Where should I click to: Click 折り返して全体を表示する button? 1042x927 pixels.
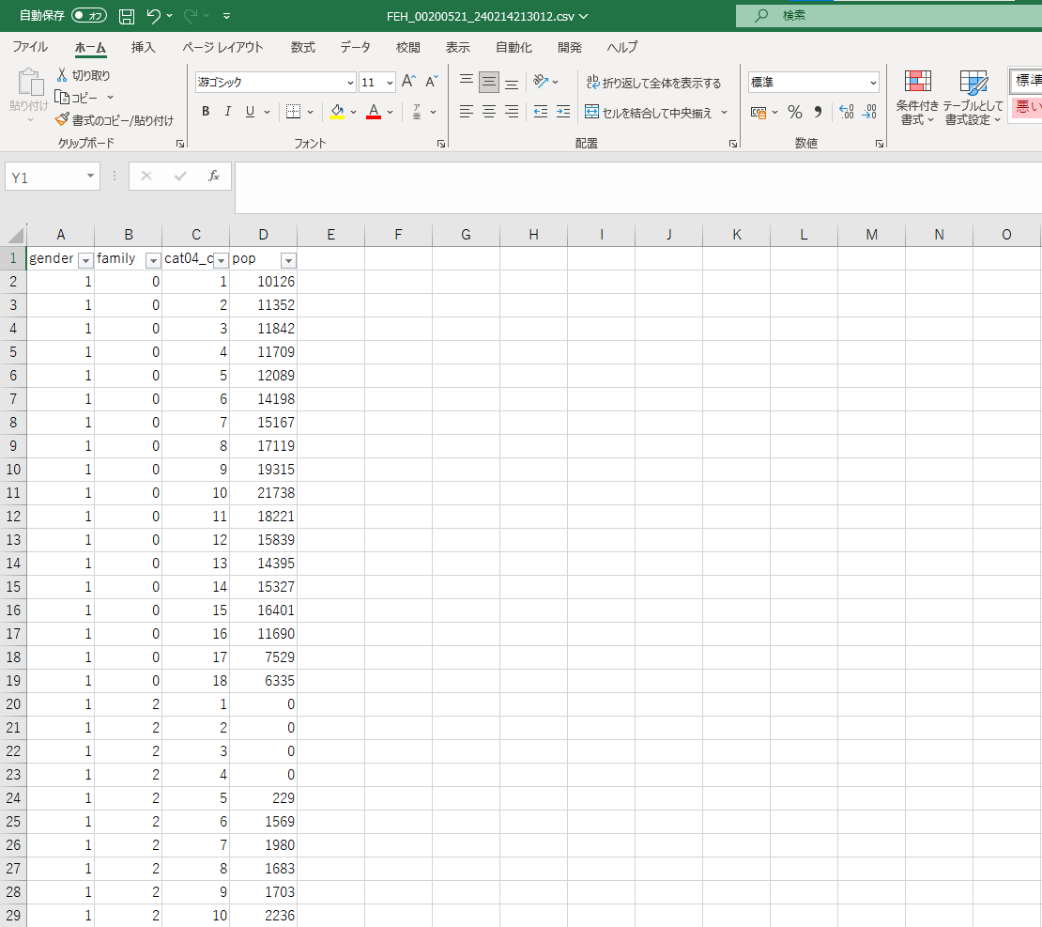653,83
